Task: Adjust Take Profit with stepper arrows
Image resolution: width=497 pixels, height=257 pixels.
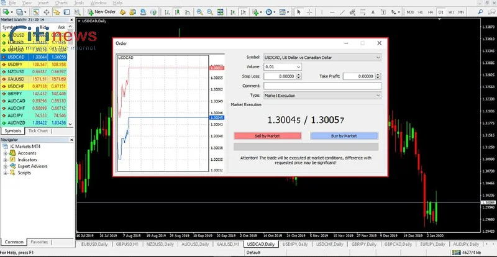Action: tap(378, 76)
